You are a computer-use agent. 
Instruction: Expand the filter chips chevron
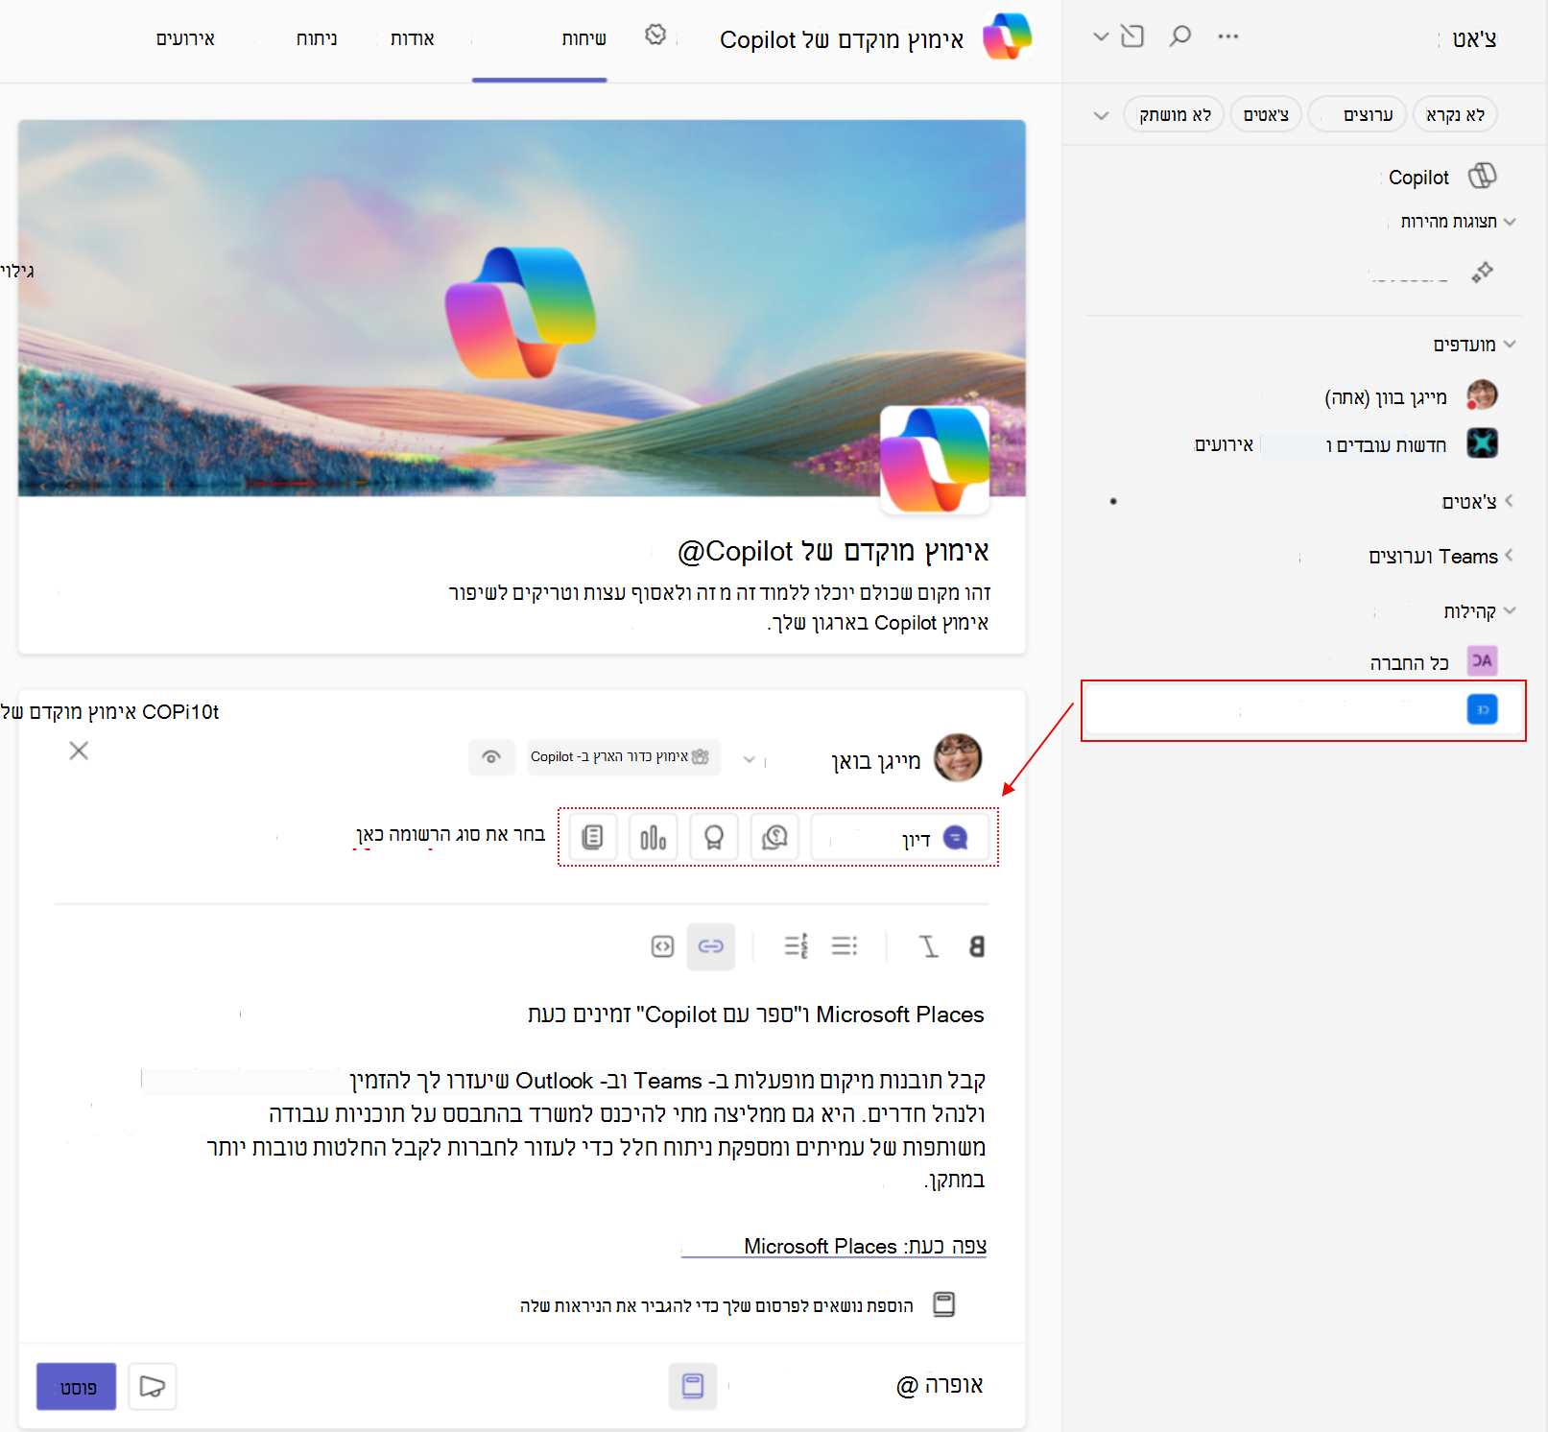(1101, 115)
